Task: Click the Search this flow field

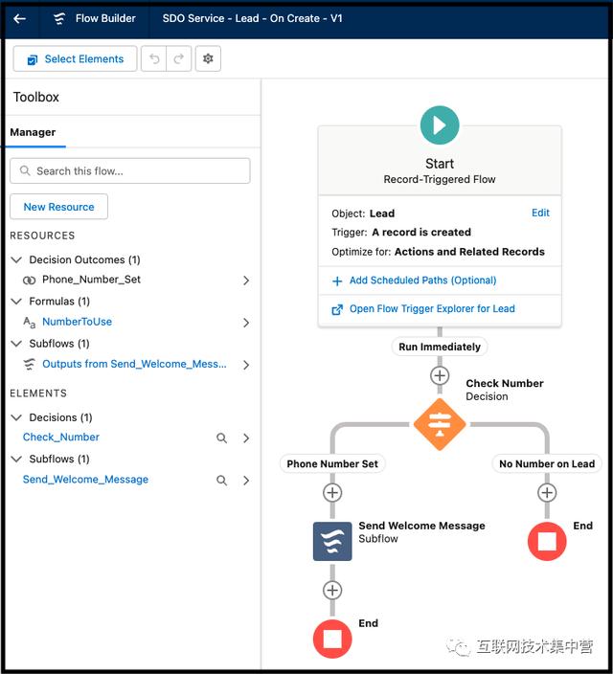Action: (x=130, y=171)
